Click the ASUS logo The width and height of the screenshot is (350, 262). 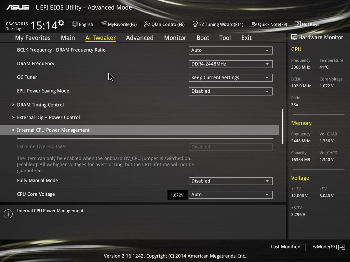pos(18,8)
